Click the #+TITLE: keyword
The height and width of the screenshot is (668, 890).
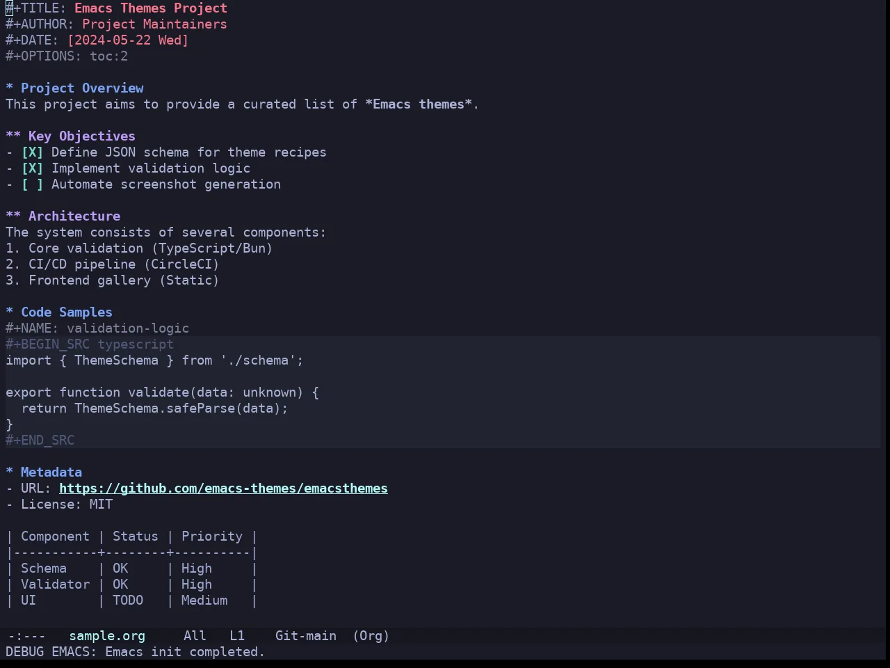pos(36,8)
